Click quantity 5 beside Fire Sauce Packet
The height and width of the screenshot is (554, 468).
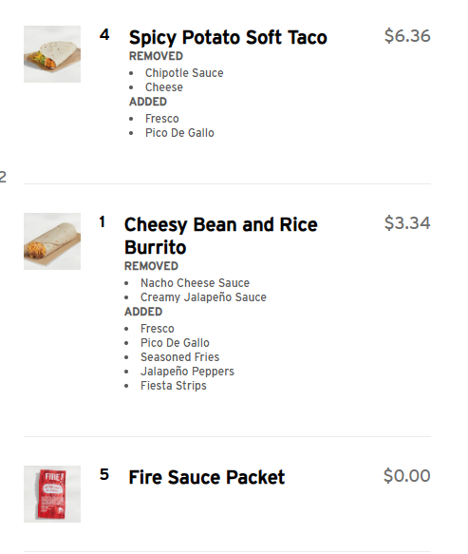pyautogui.click(x=104, y=474)
